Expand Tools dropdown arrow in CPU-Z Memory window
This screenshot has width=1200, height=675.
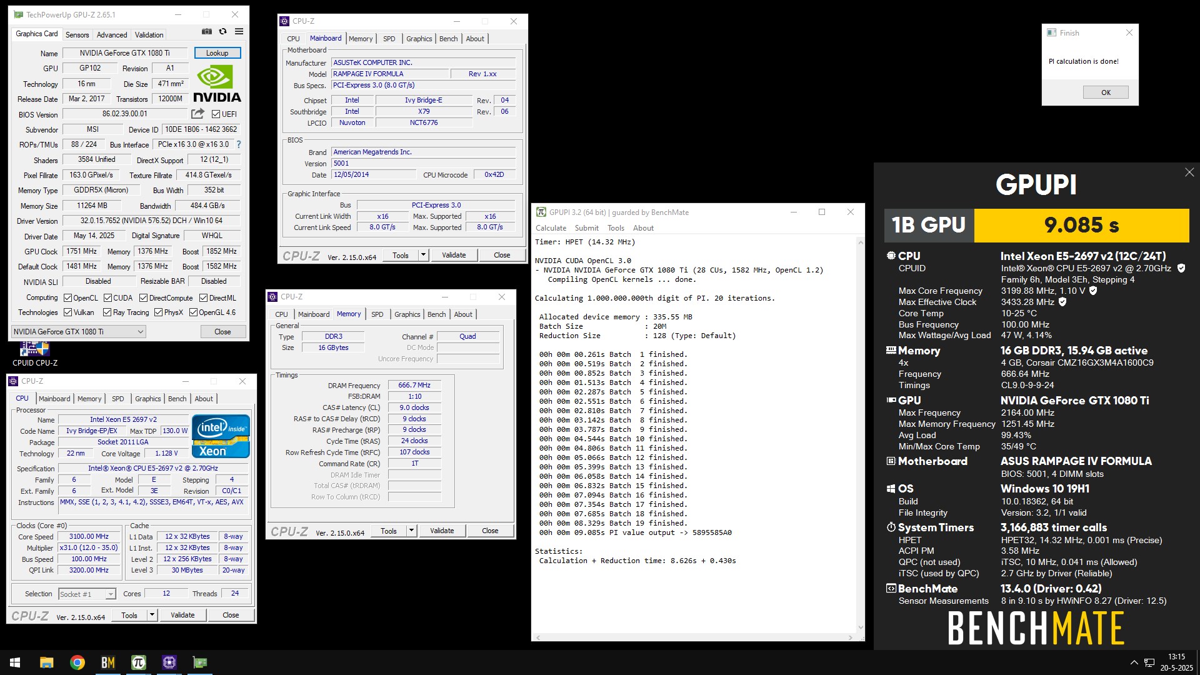(x=411, y=531)
